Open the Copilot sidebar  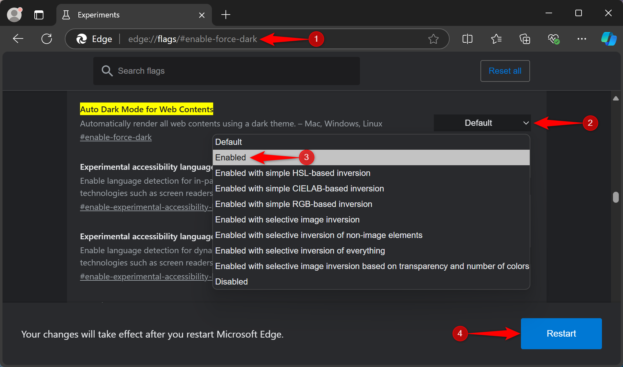[x=609, y=39]
